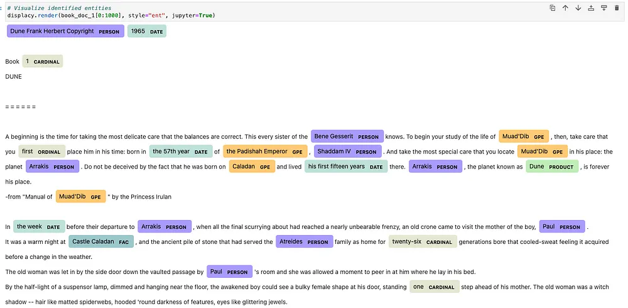
Task: Select the 'Castle Caladan' FAC entity
Action: click(101, 242)
